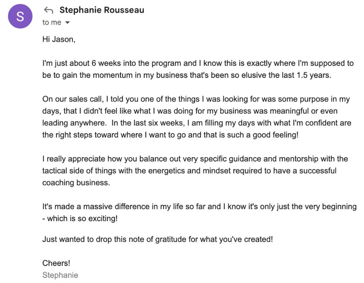This screenshot has height=283, width=364.
Task: Click the line starting 'tactical side of things'
Action: coord(189,171)
